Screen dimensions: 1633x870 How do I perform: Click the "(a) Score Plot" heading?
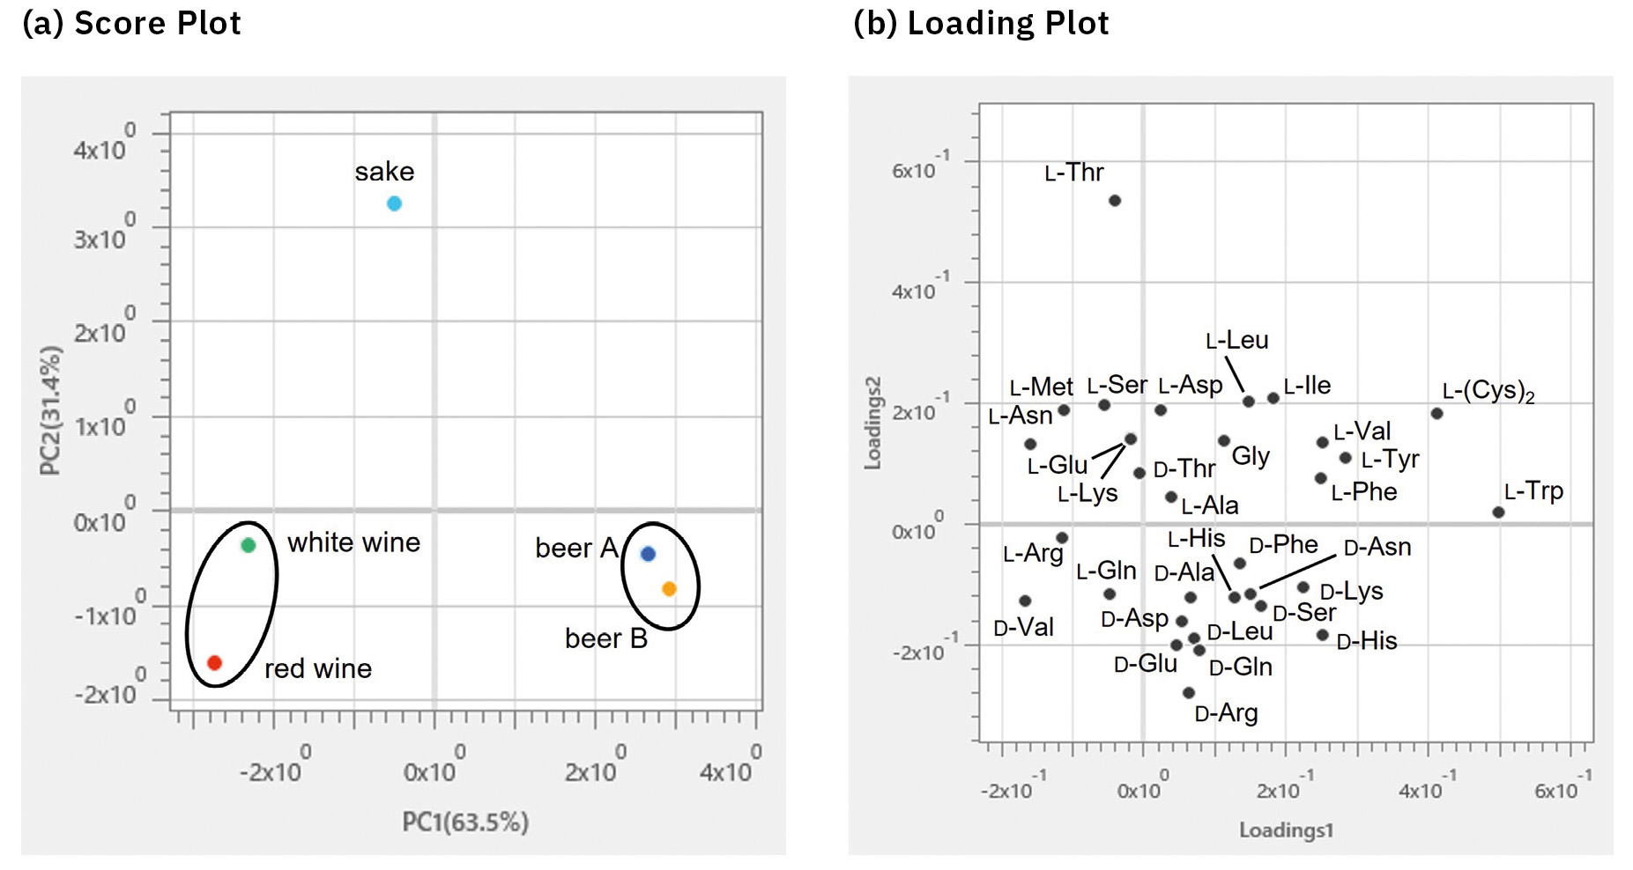tap(131, 23)
